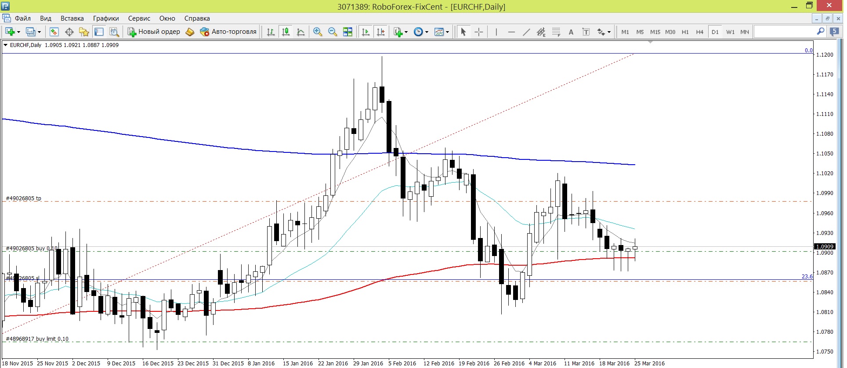Image resolution: width=847 pixels, height=368 pixels.
Task: Open the Market Watch window icon
Action: click(x=54, y=32)
